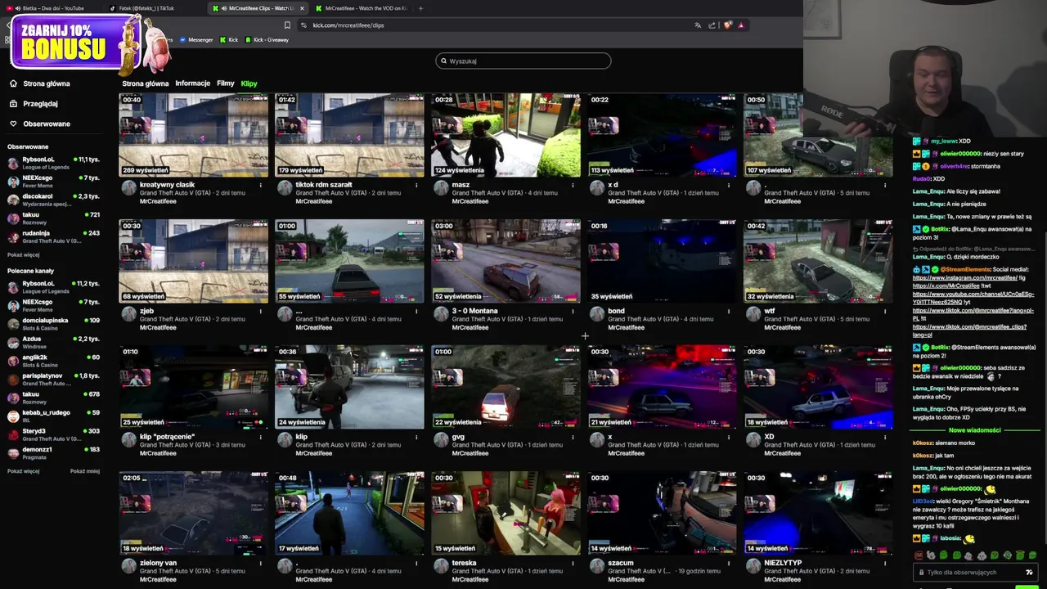1047x589 pixels.
Task: Open Przeglądaj in the left sidebar
Action: tap(40, 104)
